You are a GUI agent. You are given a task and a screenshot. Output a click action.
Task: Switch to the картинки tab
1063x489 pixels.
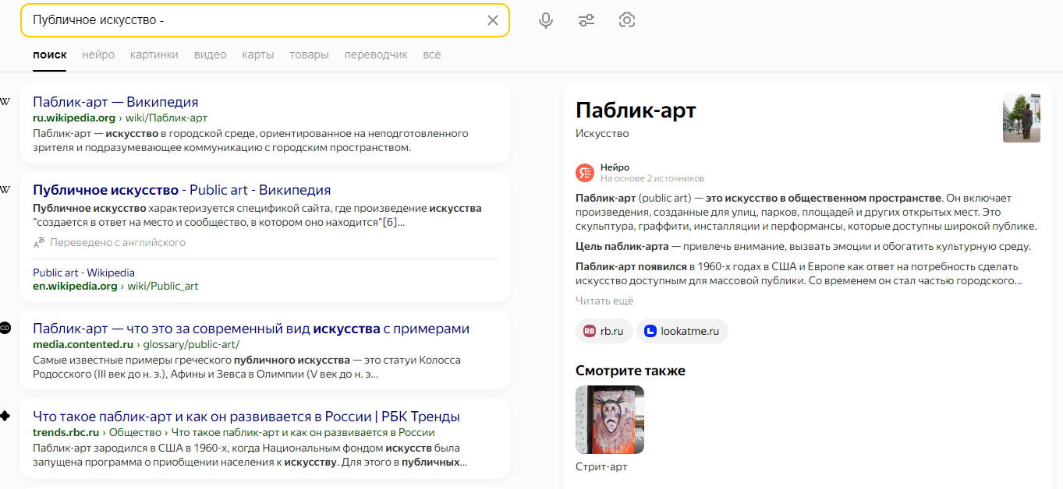(154, 55)
